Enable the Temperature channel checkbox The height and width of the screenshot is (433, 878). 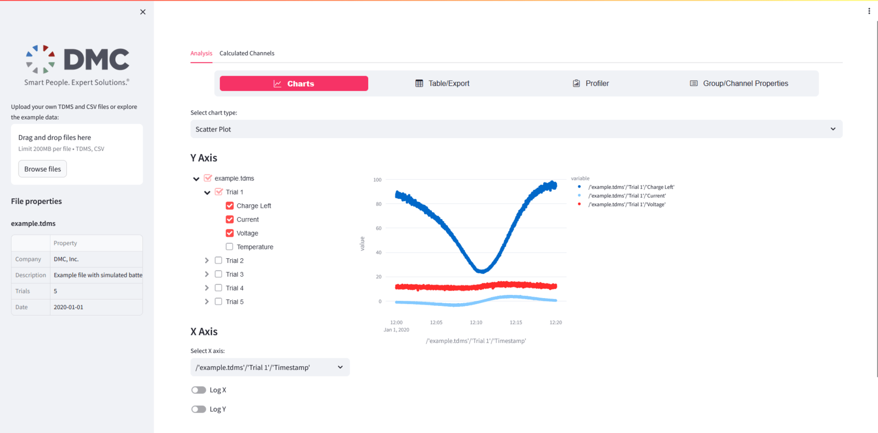[229, 247]
